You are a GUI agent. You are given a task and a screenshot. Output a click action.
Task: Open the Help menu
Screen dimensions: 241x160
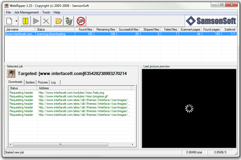pos(57,12)
